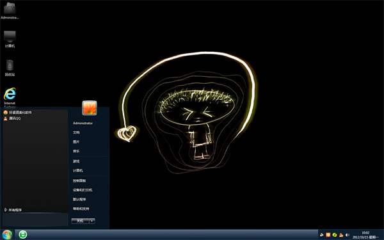Open 图片 in the Start menu

tap(76, 142)
